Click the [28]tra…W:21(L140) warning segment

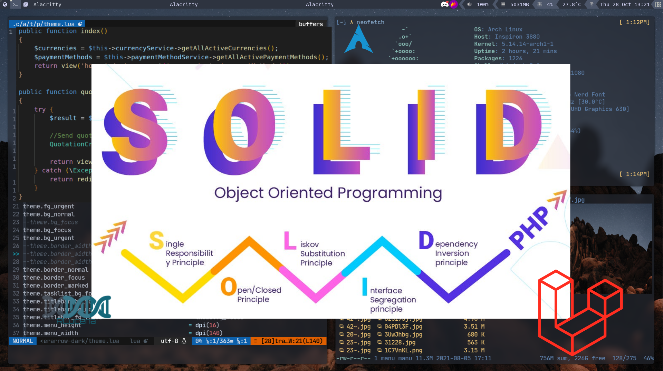pos(288,341)
